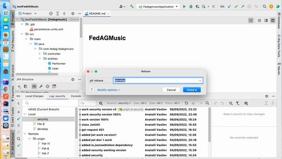Expand Modify options in Rebase dialog
The image size is (282, 159).
(109, 90)
